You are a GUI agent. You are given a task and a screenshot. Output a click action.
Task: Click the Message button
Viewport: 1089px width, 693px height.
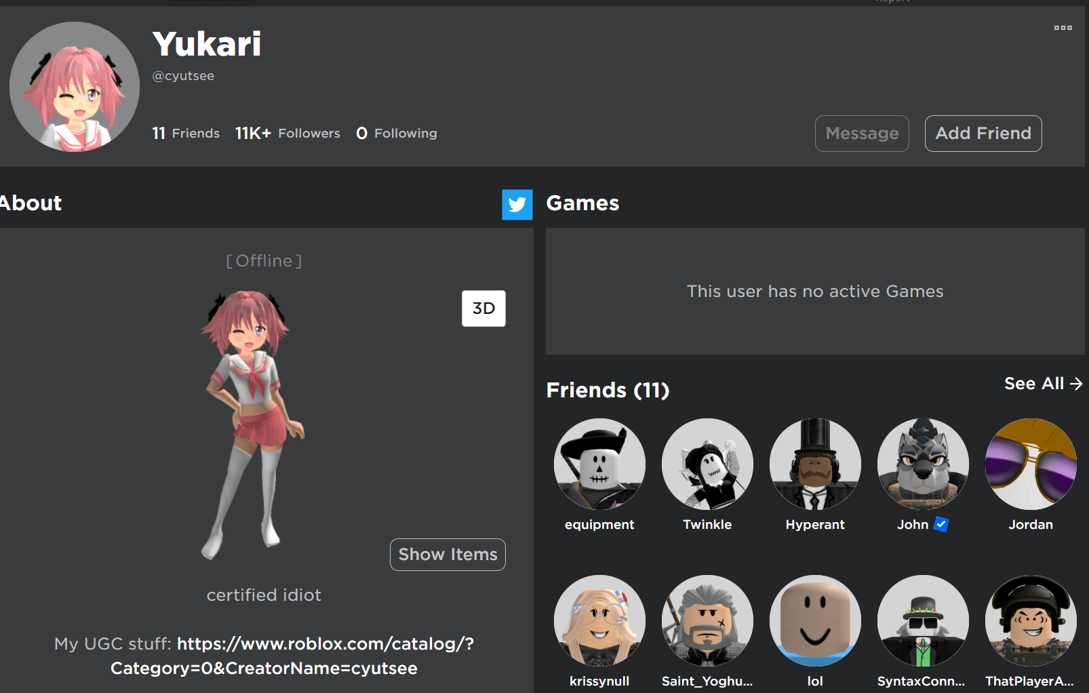pos(861,134)
